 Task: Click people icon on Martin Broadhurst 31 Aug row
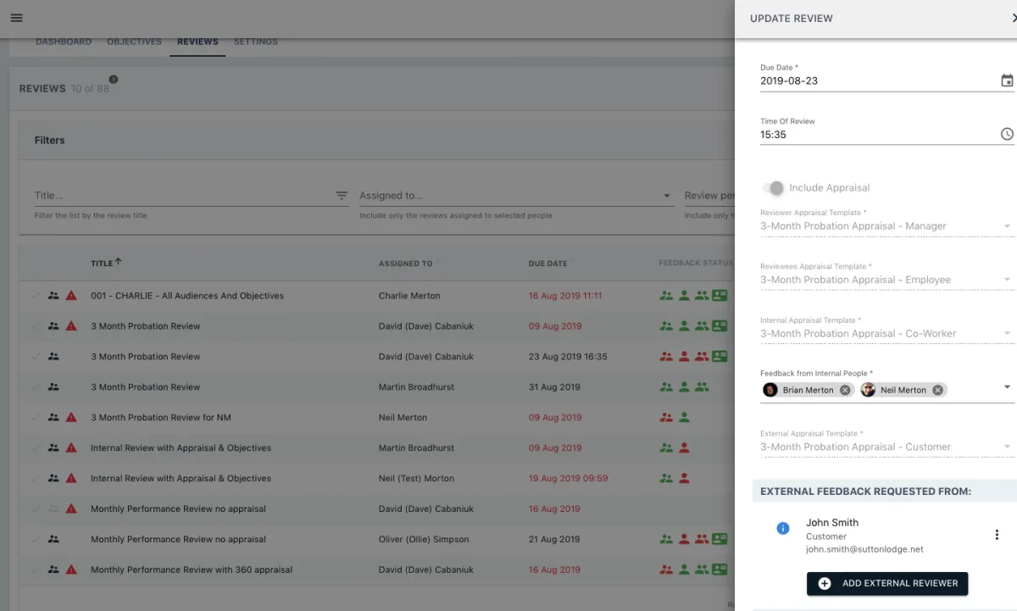[53, 387]
